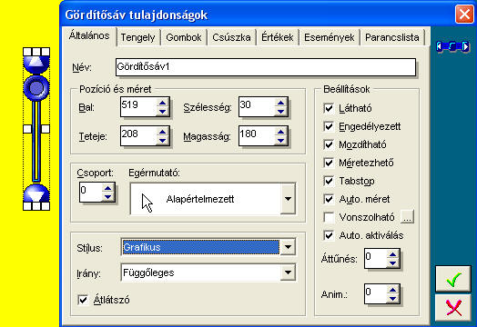Increase the Áttűnés value with up arrow
Image resolution: width=477 pixels, height=327 pixels.
pos(392,254)
